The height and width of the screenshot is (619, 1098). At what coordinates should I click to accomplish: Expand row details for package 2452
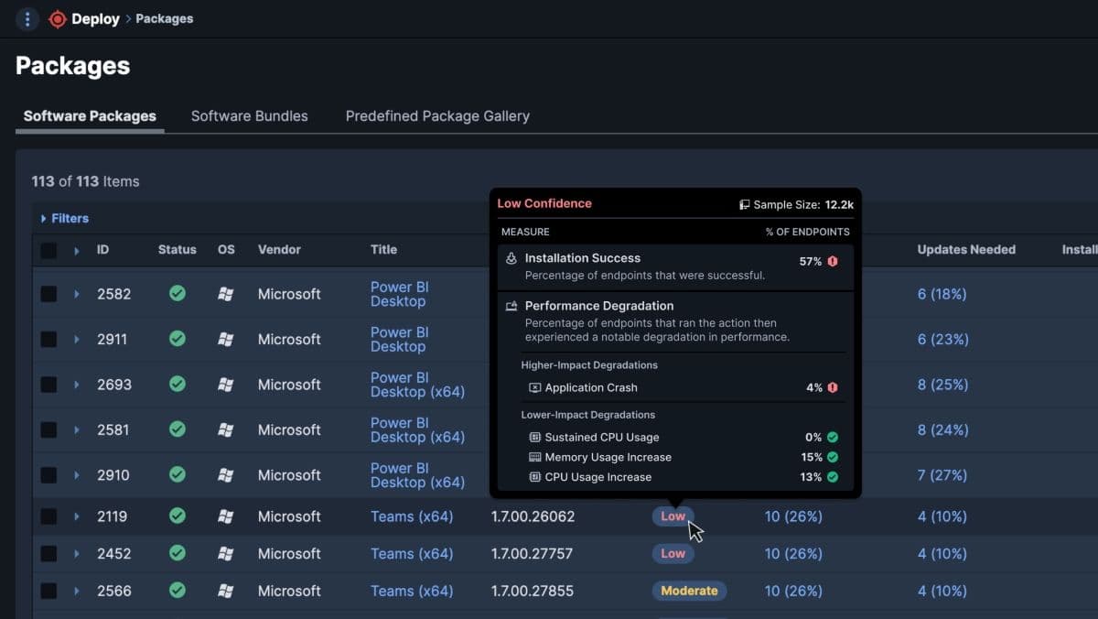[77, 554]
